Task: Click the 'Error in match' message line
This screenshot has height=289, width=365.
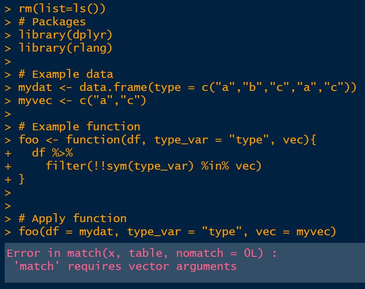Action: pos(142,253)
